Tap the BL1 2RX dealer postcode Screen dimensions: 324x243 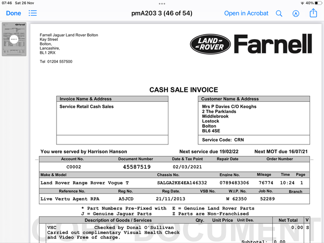48,53
